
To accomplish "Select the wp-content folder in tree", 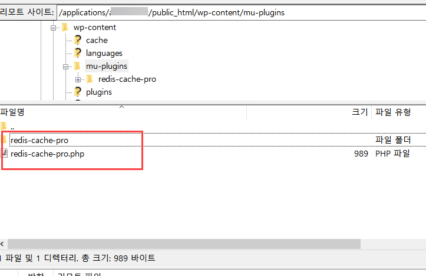I will click(x=95, y=28).
